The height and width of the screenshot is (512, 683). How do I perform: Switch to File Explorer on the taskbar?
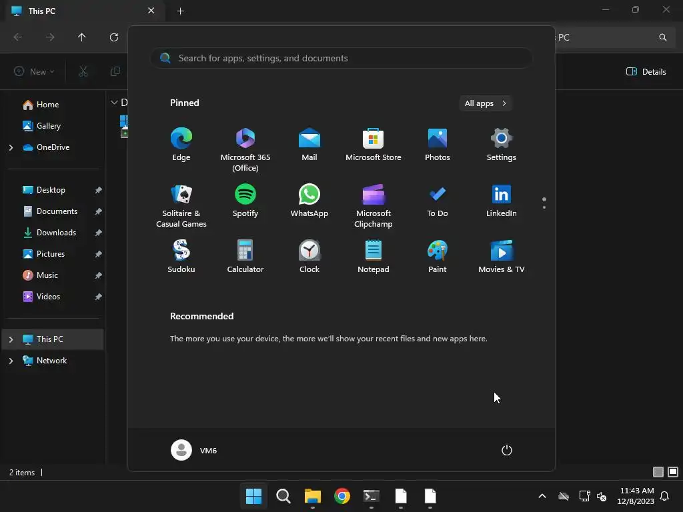312,496
